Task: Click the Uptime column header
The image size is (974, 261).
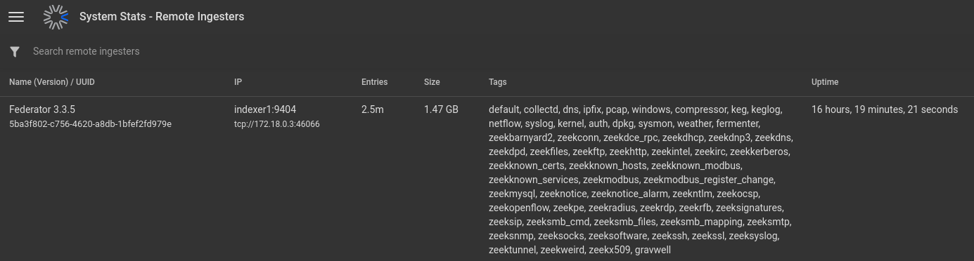Action: coord(825,82)
